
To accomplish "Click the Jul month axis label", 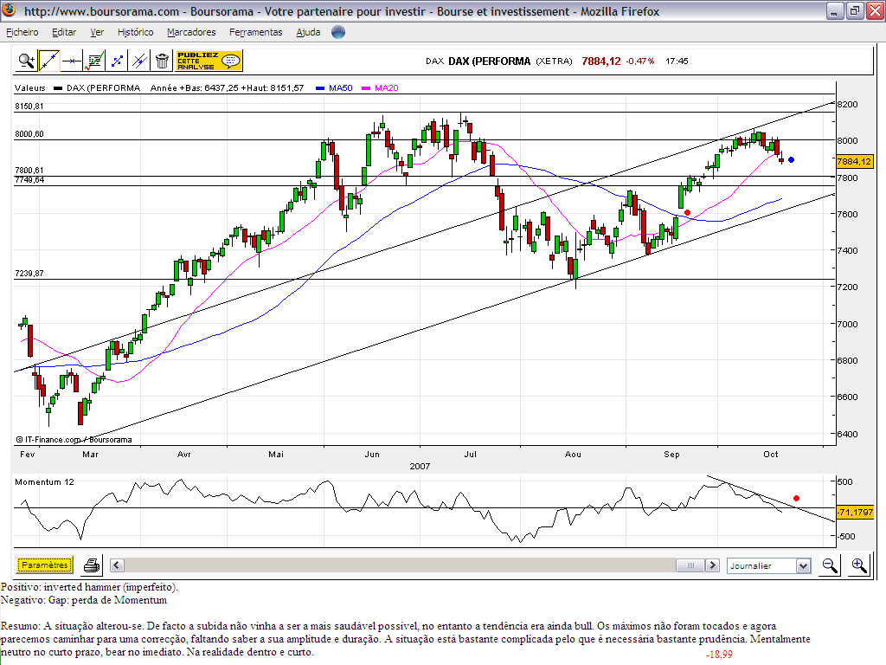I will (x=470, y=454).
